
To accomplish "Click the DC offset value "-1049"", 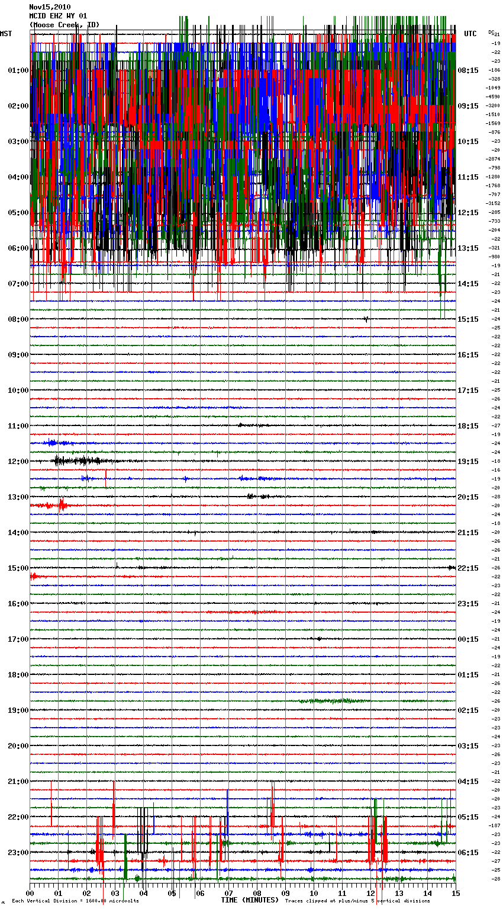I will tap(493, 88).
